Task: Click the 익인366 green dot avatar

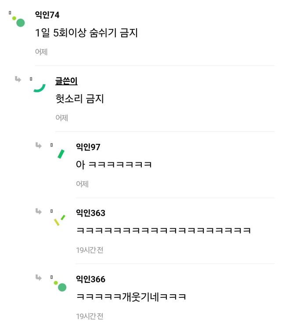Action: (x=60, y=285)
